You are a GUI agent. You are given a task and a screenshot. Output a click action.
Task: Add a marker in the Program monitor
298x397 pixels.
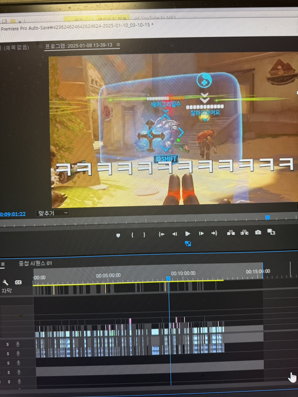coord(118,235)
